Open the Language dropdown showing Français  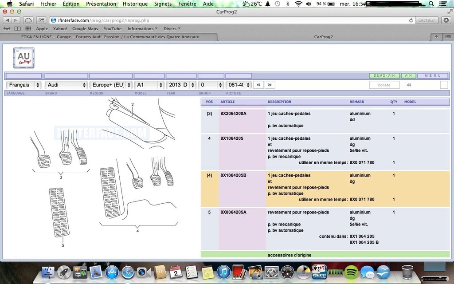pyautogui.click(x=24, y=85)
